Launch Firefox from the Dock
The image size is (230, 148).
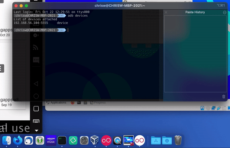[18, 140]
